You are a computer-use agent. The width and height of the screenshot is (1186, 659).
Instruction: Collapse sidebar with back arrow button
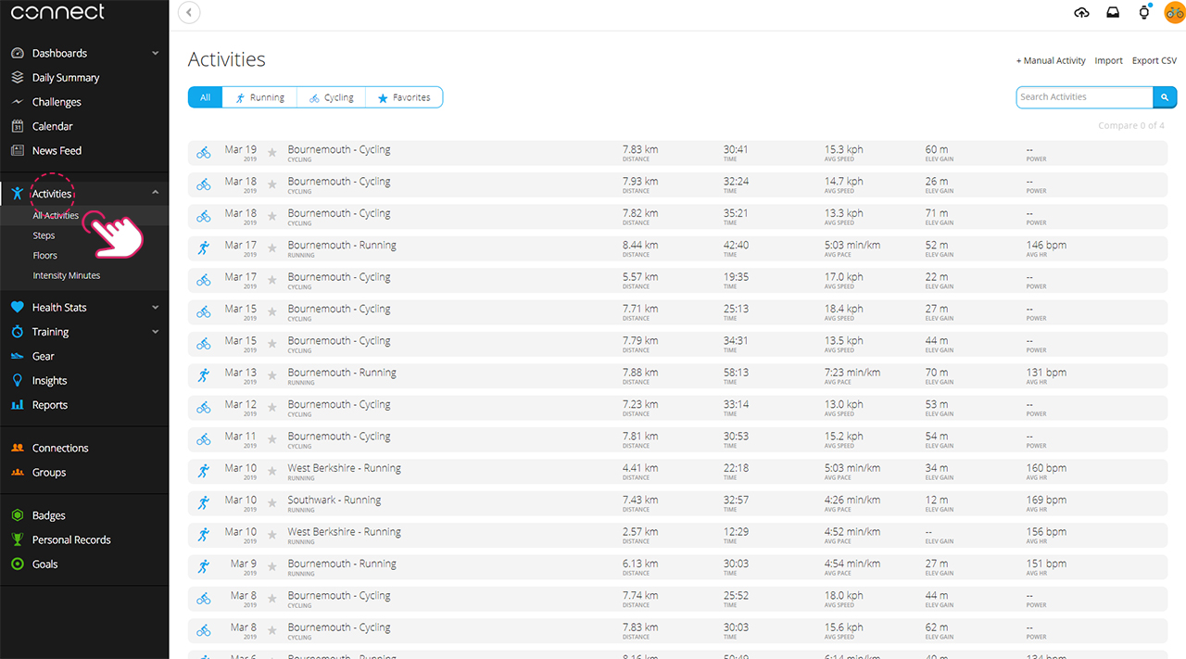[189, 12]
